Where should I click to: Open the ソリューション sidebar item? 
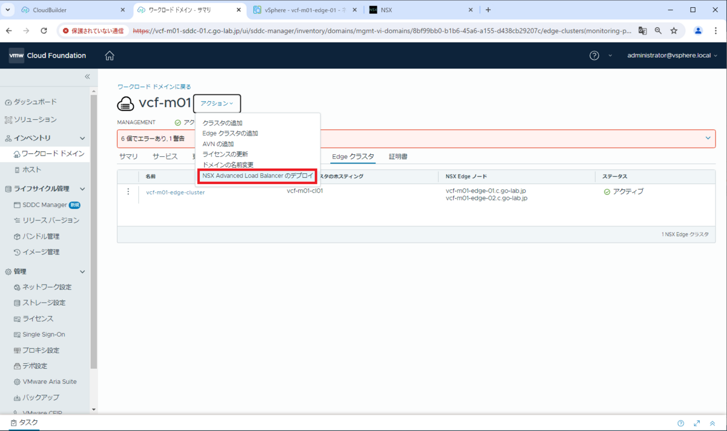[31, 119]
